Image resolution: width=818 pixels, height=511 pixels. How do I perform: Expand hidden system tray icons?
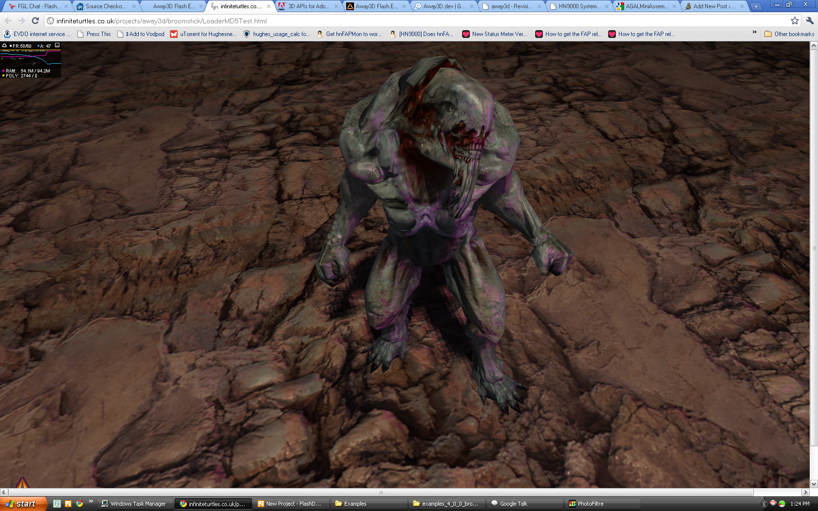point(764,504)
